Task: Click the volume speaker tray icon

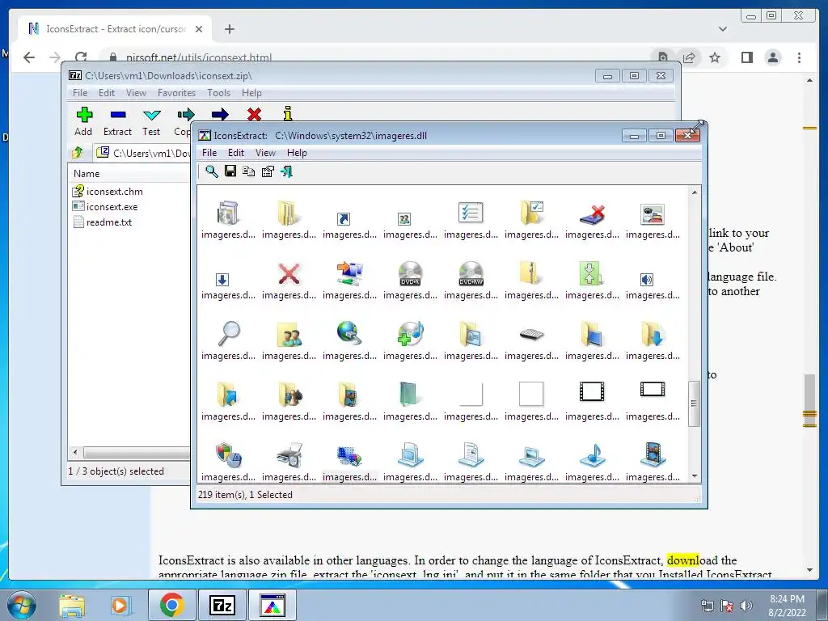Action: click(x=746, y=606)
